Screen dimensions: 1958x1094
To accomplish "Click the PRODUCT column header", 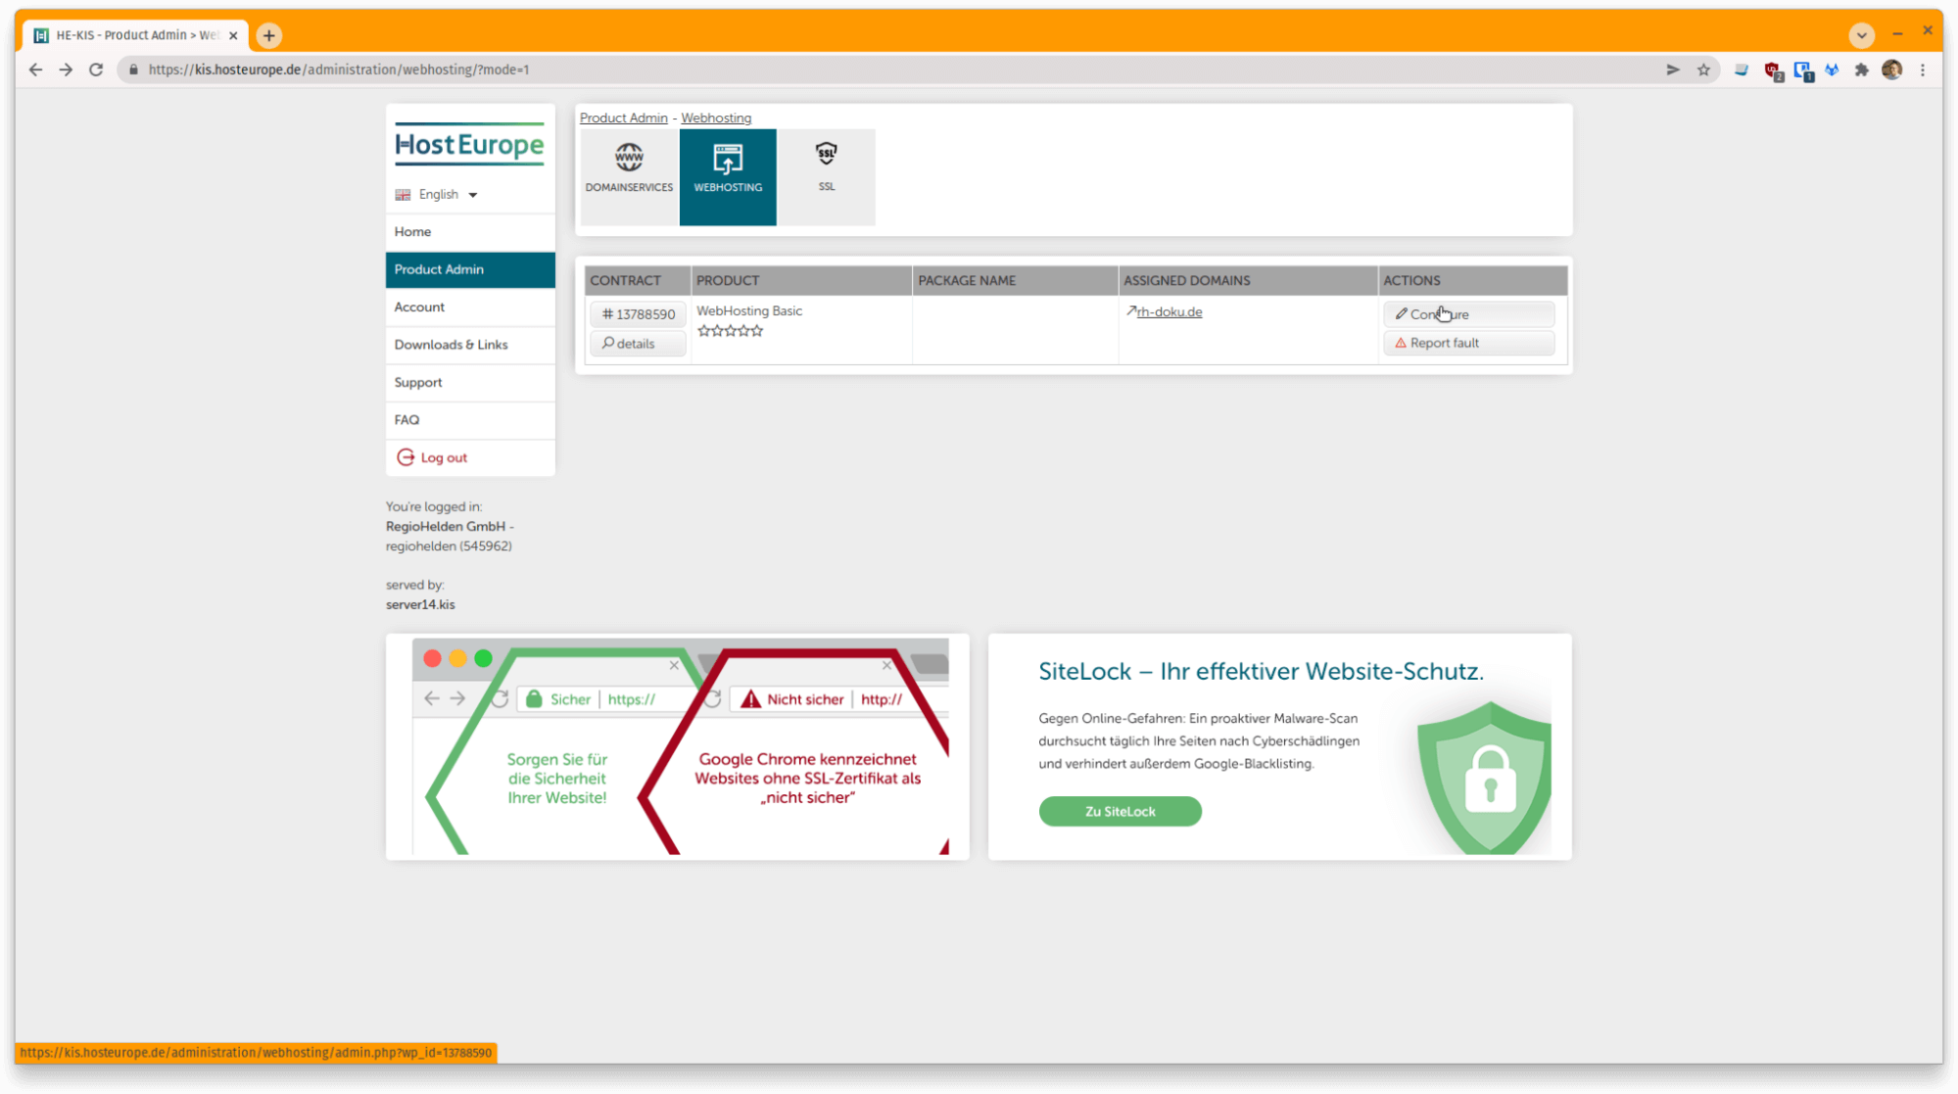I will tap(801, 280).
